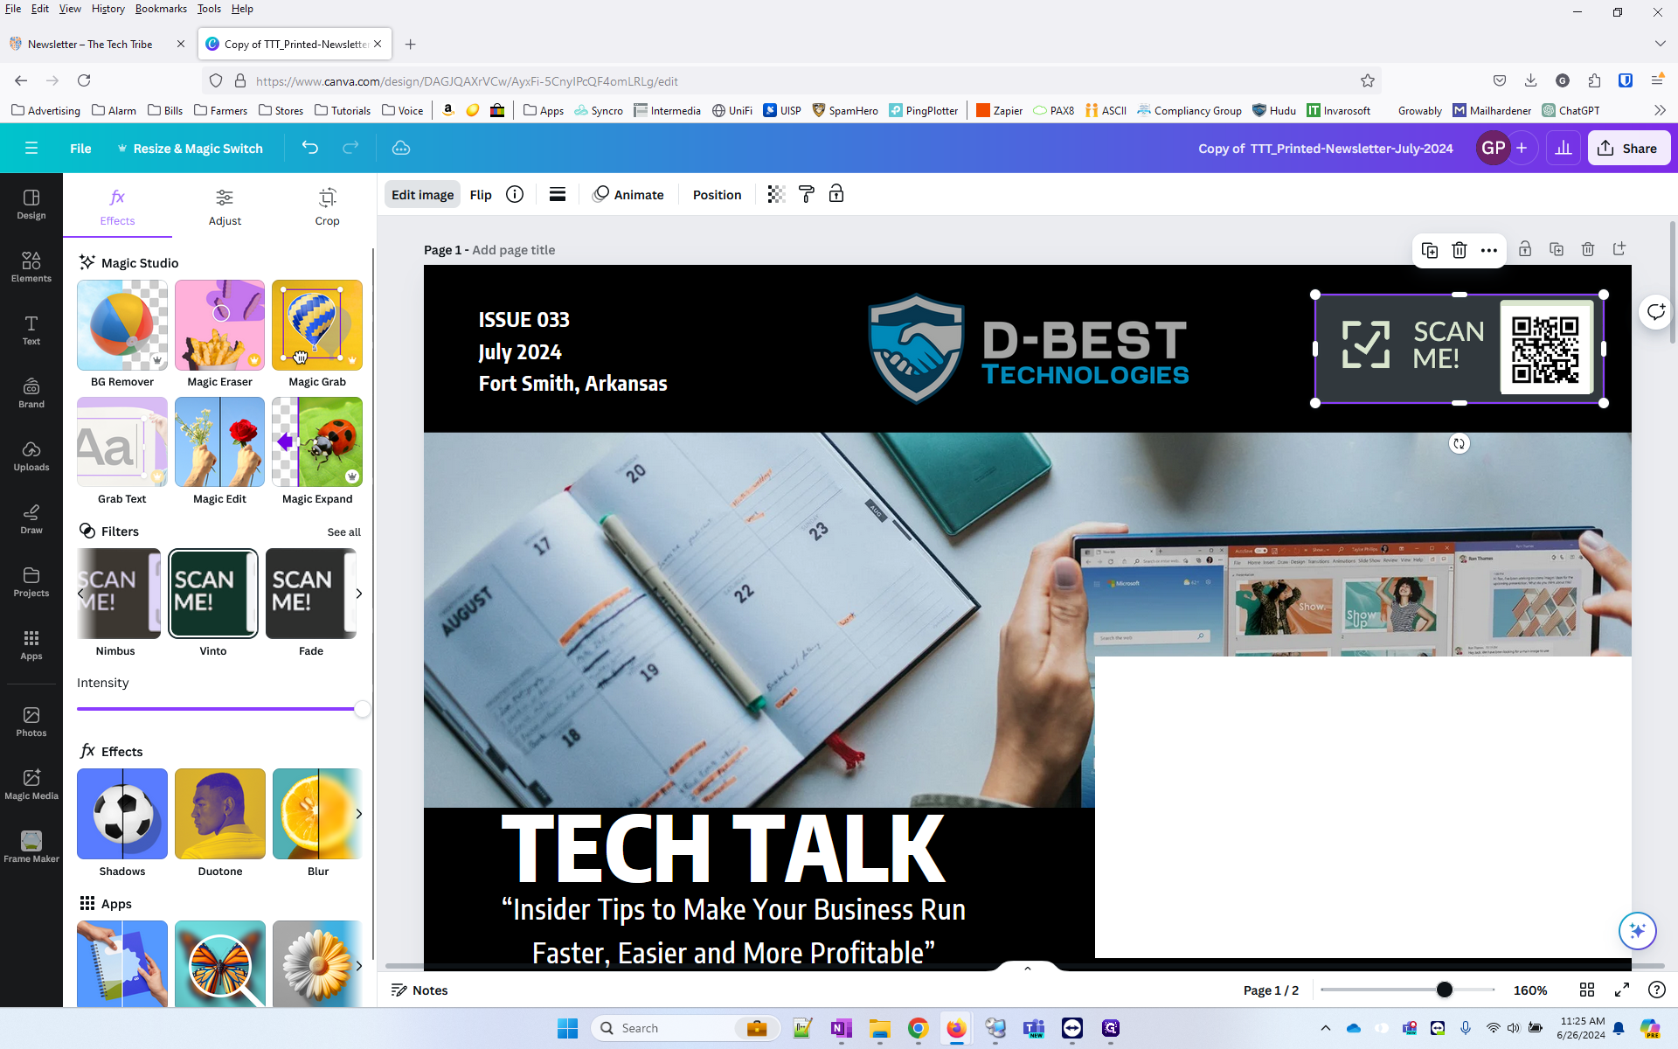Duplicate the selected element from floating toolbar
This screenshot has width=1678, height=1049.
pos(1430,251)
